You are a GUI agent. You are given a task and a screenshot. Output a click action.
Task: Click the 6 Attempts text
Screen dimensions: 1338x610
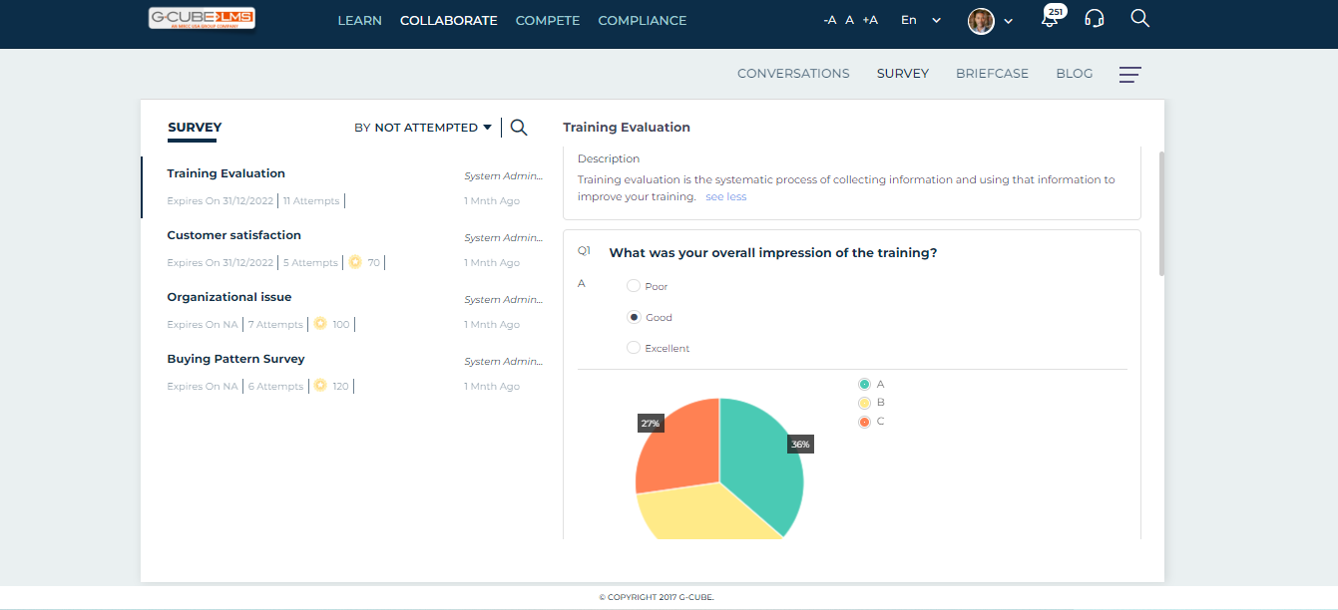coord(275,387)
